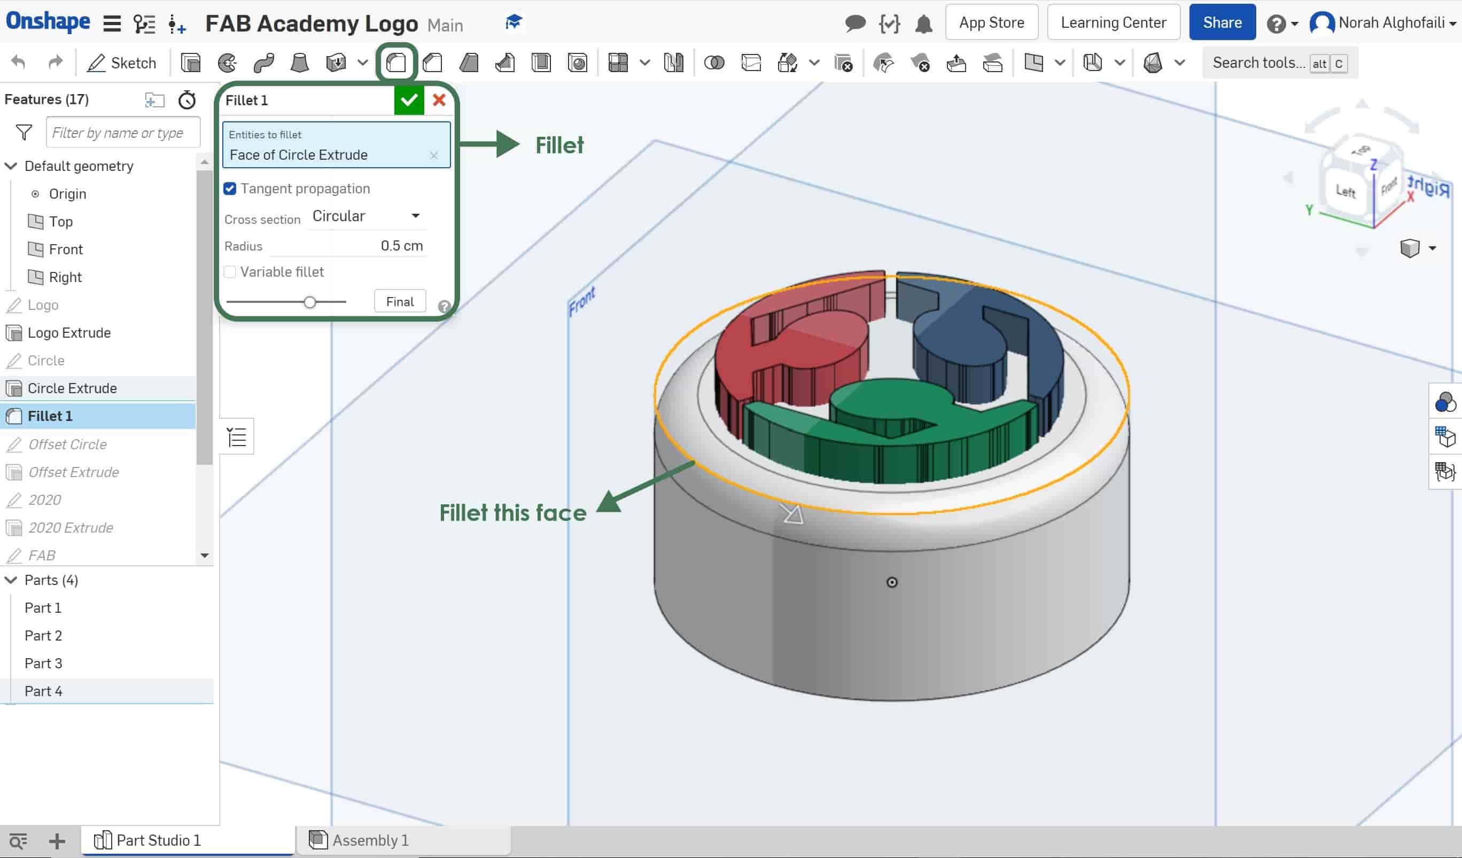Select the Loft tool icon
The image size is (1462, 858).
[299, 63]
